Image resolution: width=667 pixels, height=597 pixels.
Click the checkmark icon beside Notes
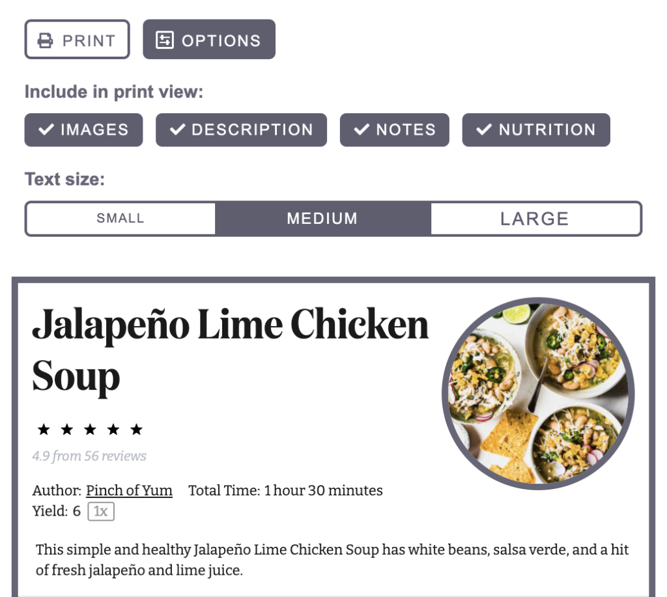[x=362, y=130]
